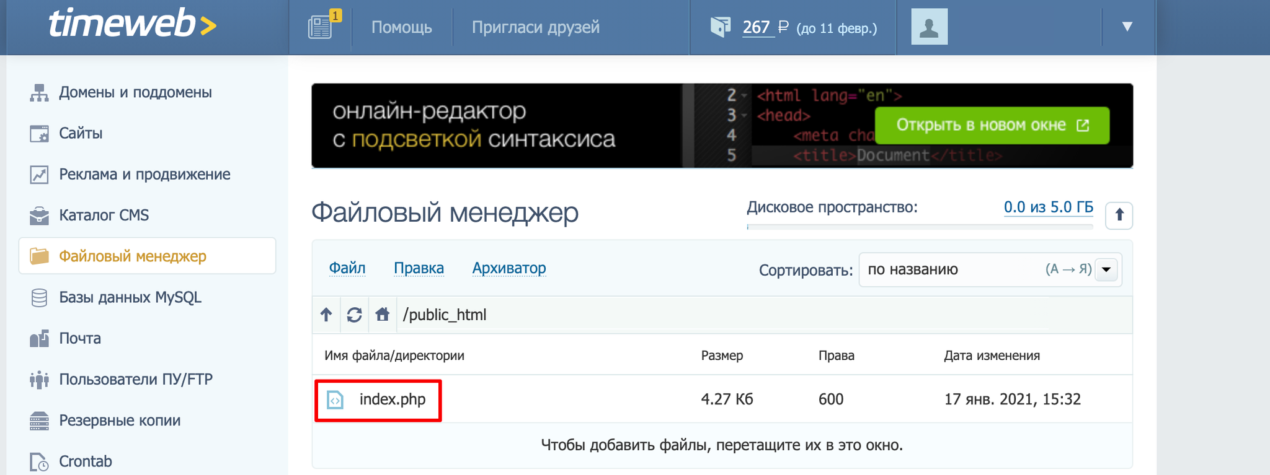Go up one directory level arrow

click(x=326, y=315)
